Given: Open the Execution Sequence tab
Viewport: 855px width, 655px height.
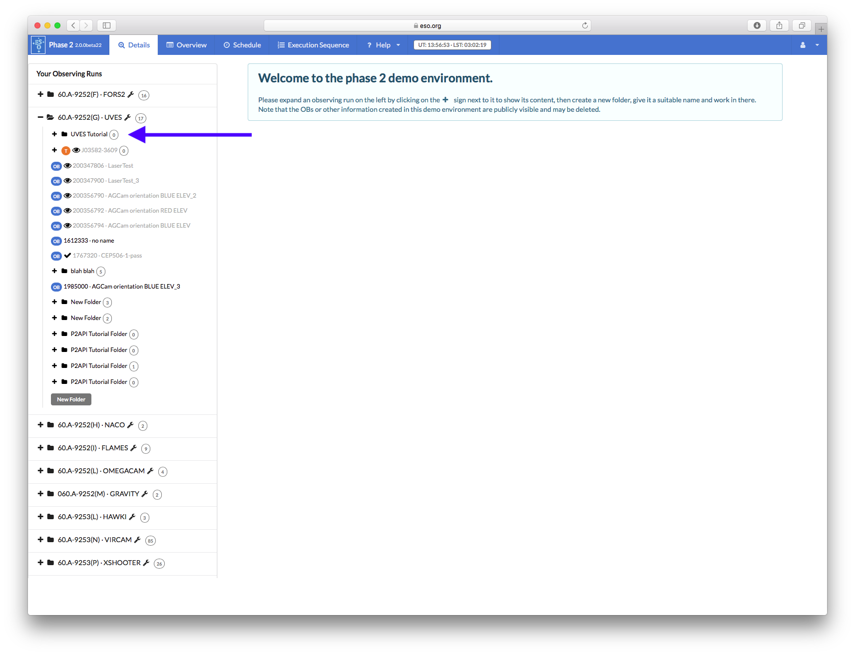Looking at the screenshot, I should click(313, 45).
